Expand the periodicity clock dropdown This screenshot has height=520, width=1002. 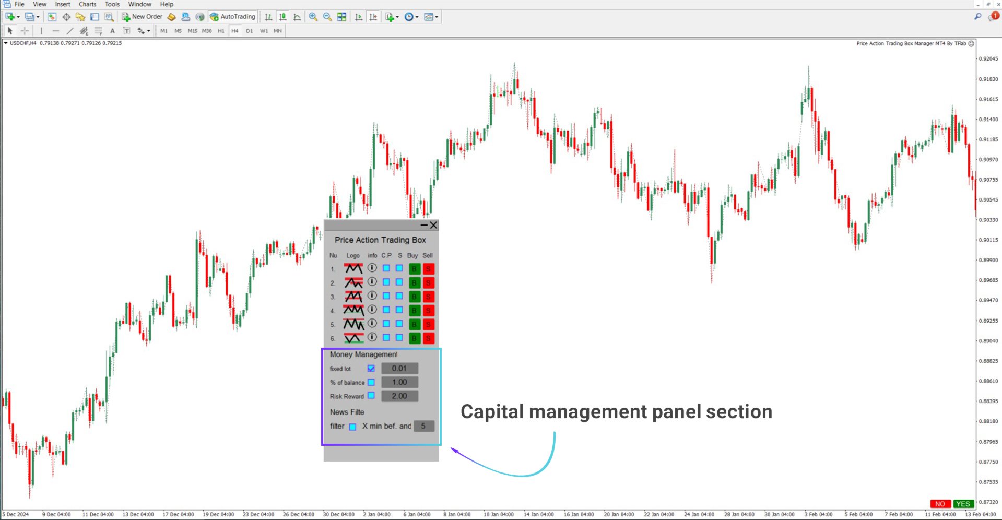coord(417,17)
